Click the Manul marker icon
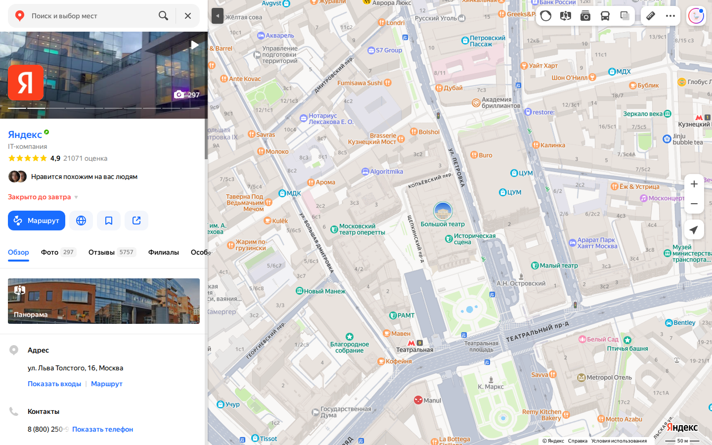Image resolution: width=712 pixels, height=445 pixels. pyautogui.click(x=418, y=400)
